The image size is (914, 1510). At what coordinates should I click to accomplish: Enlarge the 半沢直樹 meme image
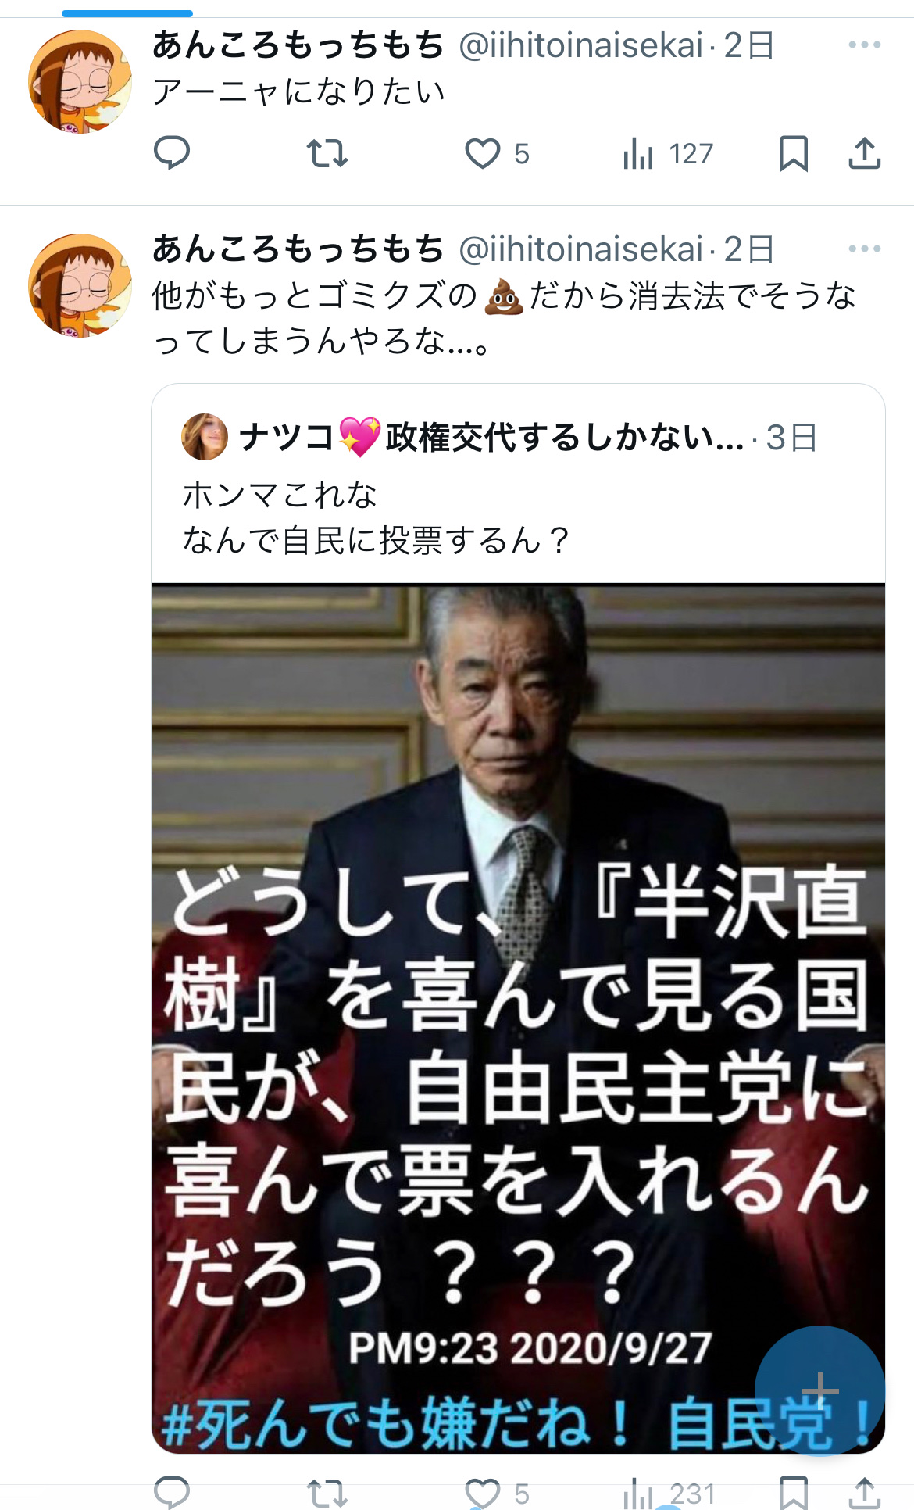518,1018
